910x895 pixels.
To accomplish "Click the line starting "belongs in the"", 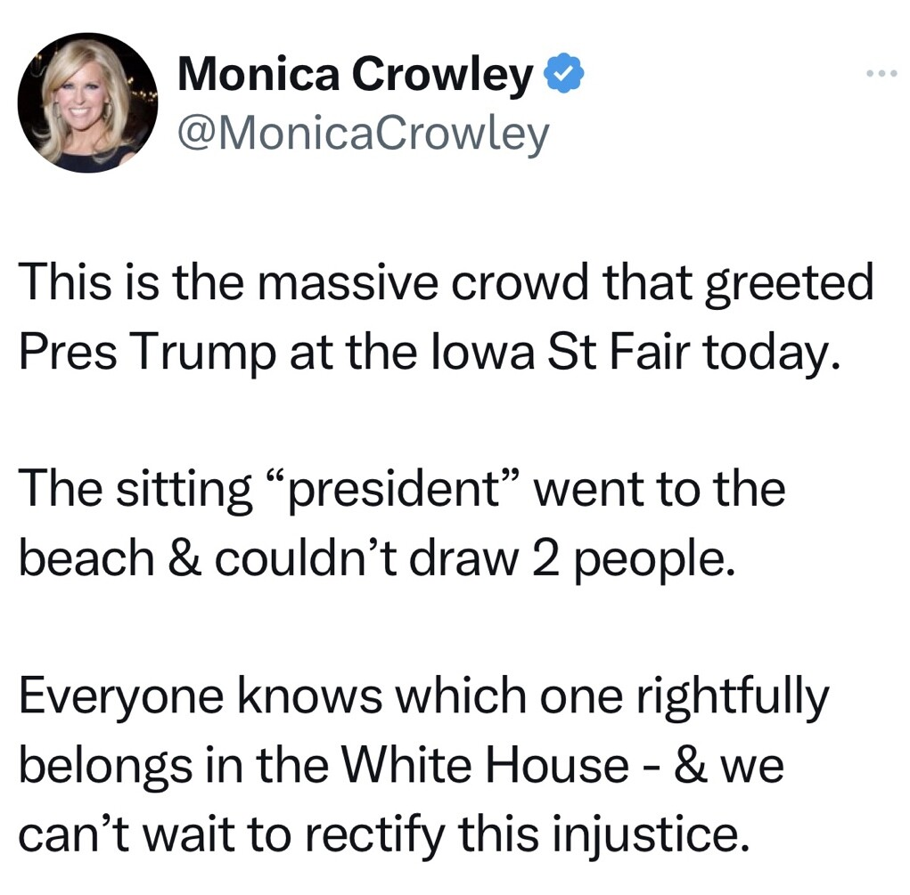I will (401, 768).
